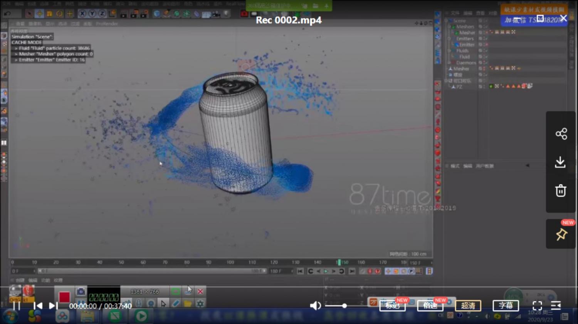Select the Rotate tool in top toolbar

(59, 14)
